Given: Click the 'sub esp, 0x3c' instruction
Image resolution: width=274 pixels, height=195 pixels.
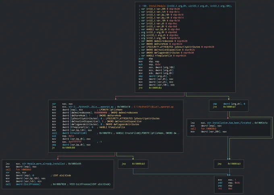Looking at the screenshot, I should 149,64.
